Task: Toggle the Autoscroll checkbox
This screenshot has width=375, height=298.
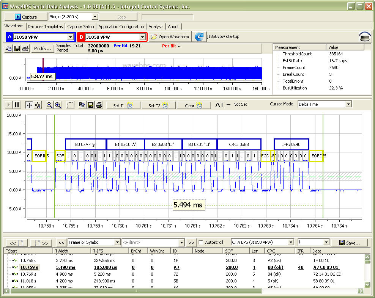Action: pos(201,242)
